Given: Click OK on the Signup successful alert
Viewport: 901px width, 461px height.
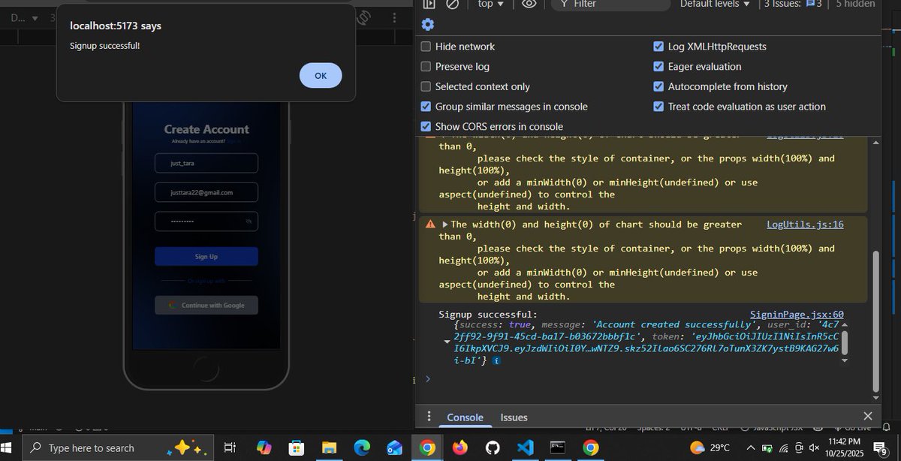Looking at the screenshot, I should (x=321, y=75).
